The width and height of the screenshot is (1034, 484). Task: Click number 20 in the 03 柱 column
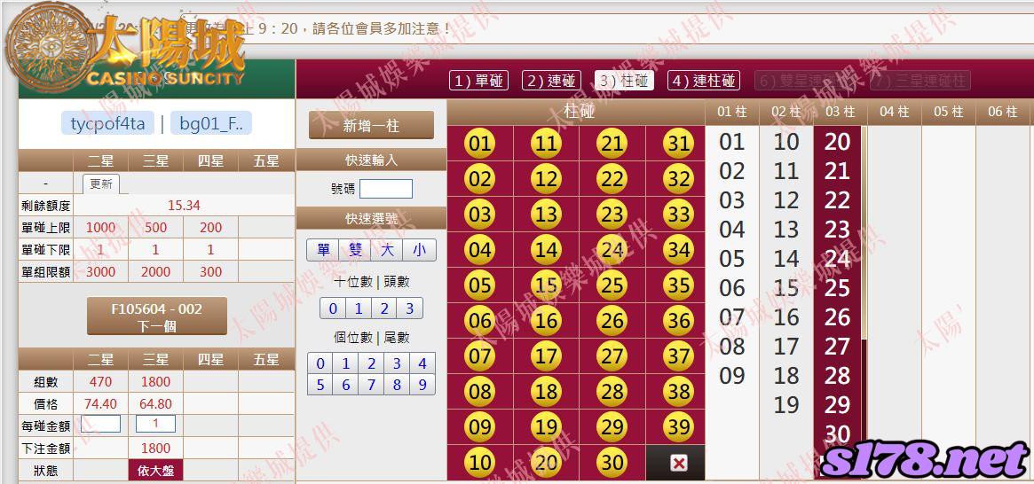coord(837,142)
